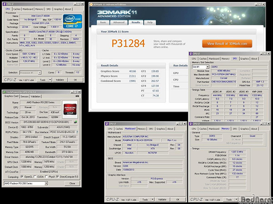Toggle the OpenCL checkbox in GPU-Z
Viewport: 273px width, 204px height.
pos(22,177)
